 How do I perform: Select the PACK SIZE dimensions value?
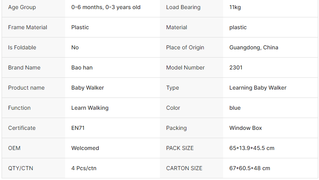click(251, 148)
